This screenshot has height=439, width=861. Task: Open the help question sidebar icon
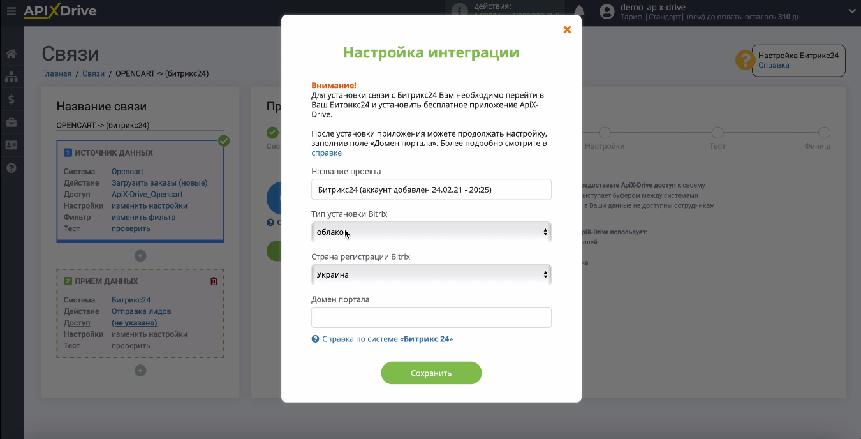tap(11, 168)
